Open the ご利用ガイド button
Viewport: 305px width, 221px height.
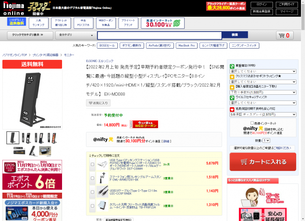click(x=287, y=5)
